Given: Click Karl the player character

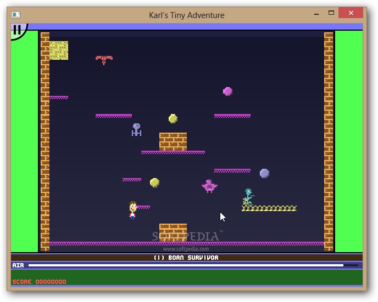Looking at the screenshot, I should tap(132, 210).
